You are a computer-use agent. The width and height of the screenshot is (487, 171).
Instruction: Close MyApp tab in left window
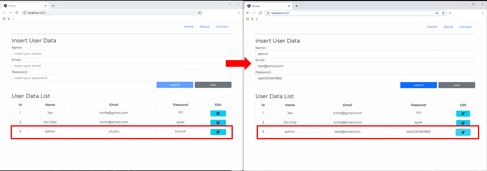(46, 6)
